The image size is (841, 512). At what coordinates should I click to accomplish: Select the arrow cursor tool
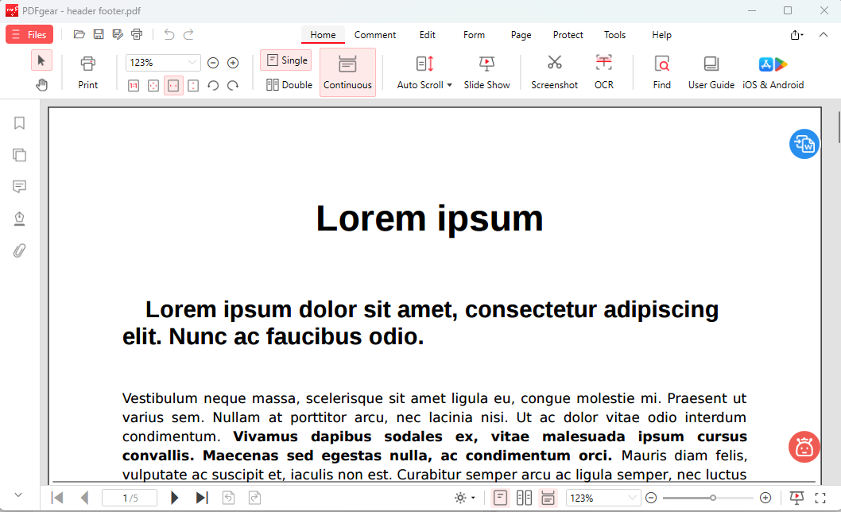(41, 60)
